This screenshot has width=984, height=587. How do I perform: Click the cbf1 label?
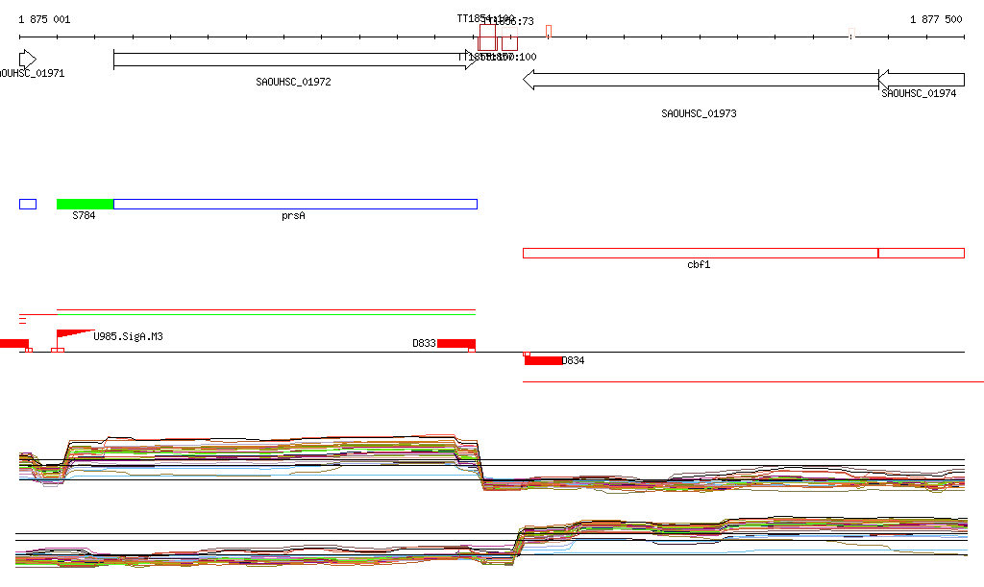[x=699, y=264]
